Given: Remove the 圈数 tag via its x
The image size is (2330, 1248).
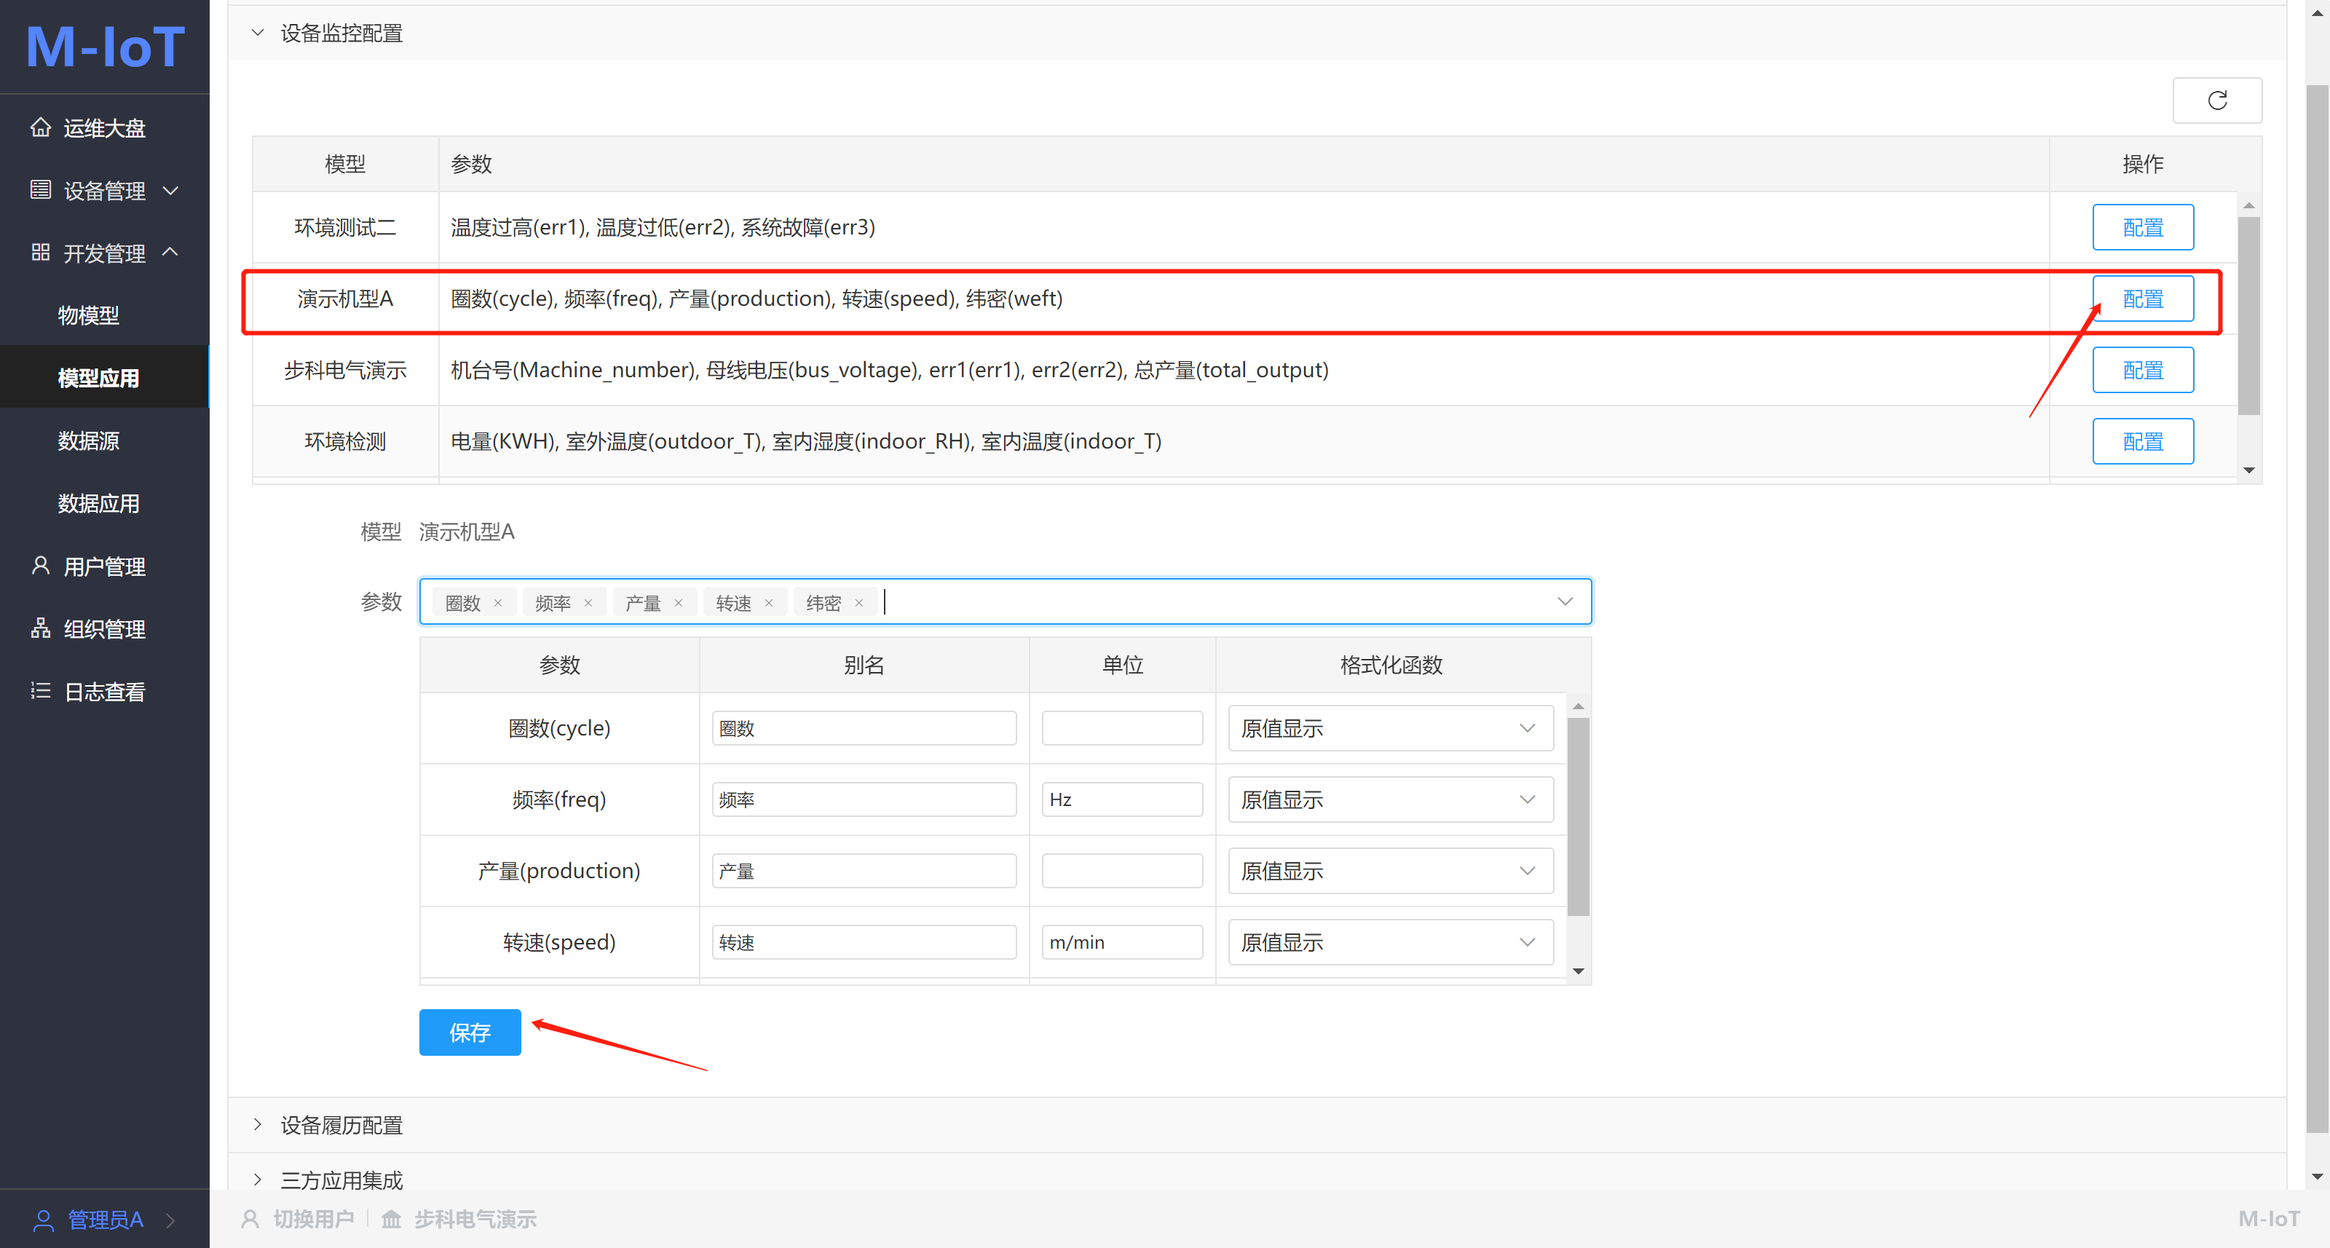Looking at the screenshot, I should (x=497, y=603).
